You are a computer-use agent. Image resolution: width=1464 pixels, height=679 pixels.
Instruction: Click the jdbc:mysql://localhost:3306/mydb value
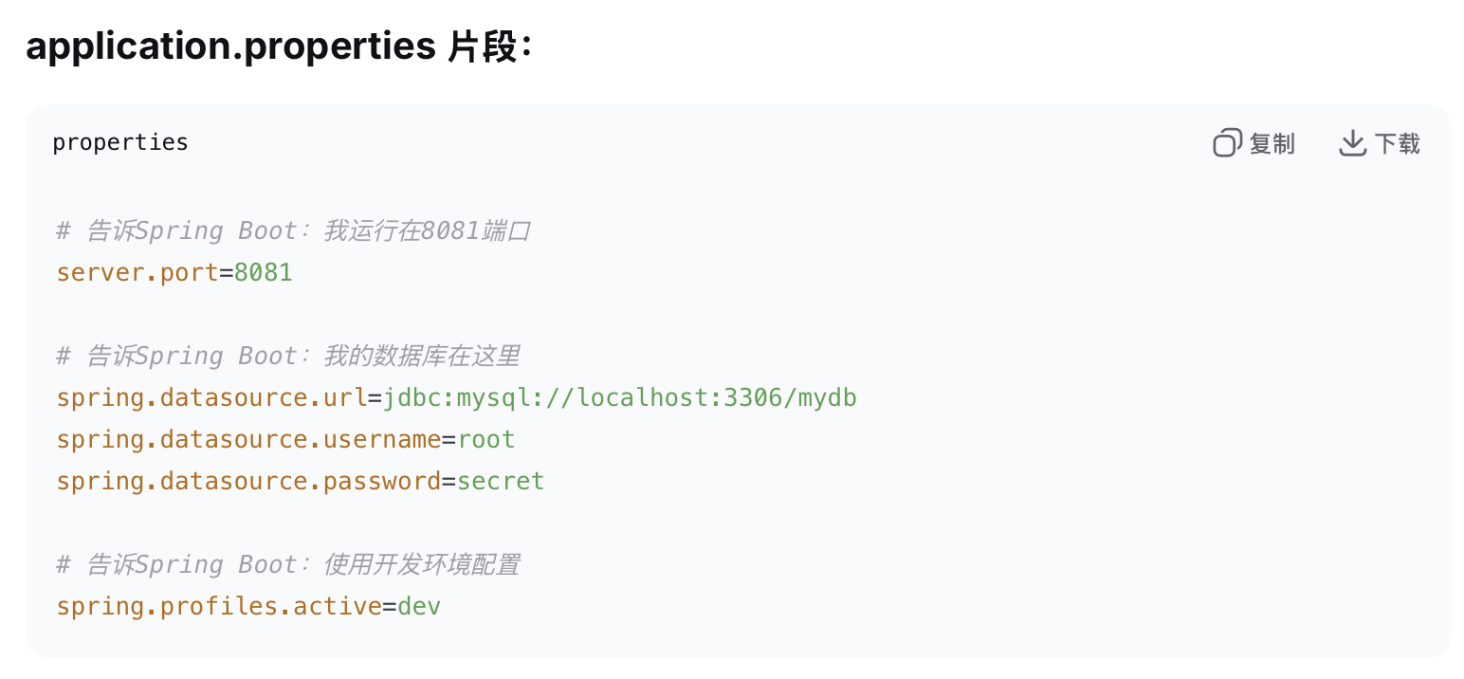(621, 397)
